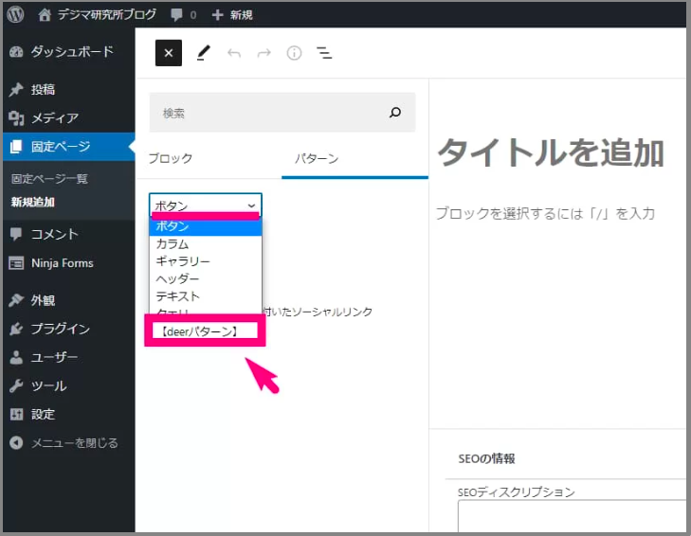The width and height of the screenshot is (691, 536).
Task: Open the home icon for デジマ研究所ブログ
Action: point(44,15)
